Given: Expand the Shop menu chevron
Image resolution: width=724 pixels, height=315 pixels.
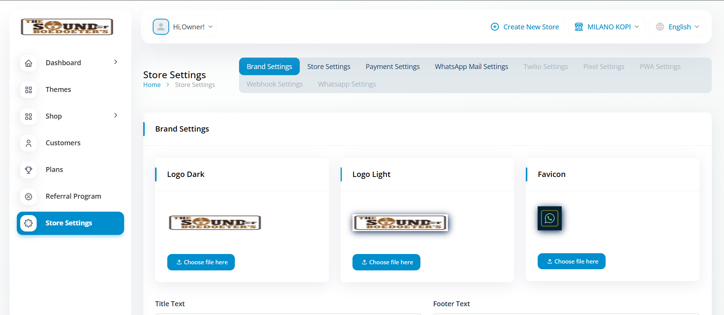Looking at the screenshot, I should pyautogui.click(x=116, y=115).
